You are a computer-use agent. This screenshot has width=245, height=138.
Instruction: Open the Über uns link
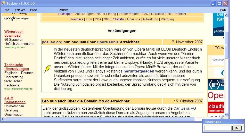click(x=134, y=19)
